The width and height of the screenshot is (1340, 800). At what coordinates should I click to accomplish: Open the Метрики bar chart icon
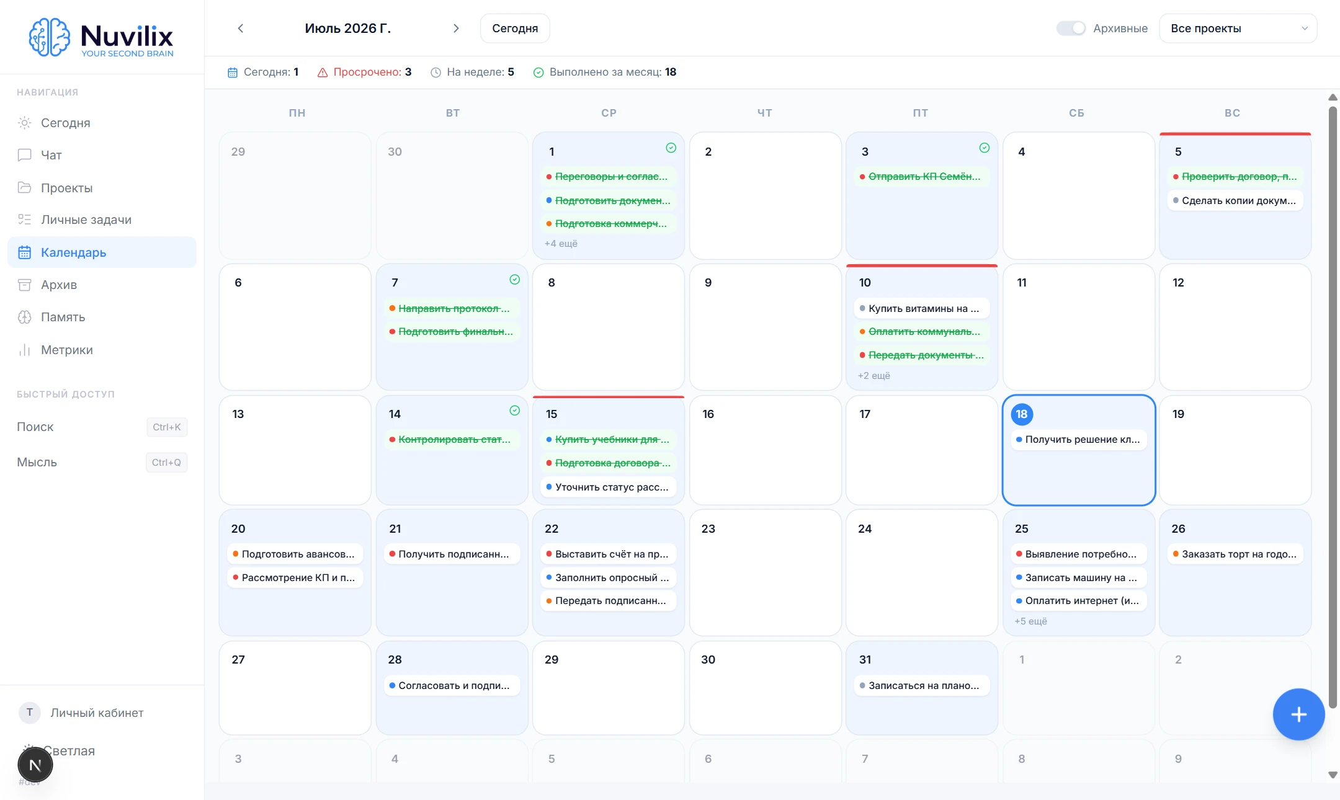point(24,350)
